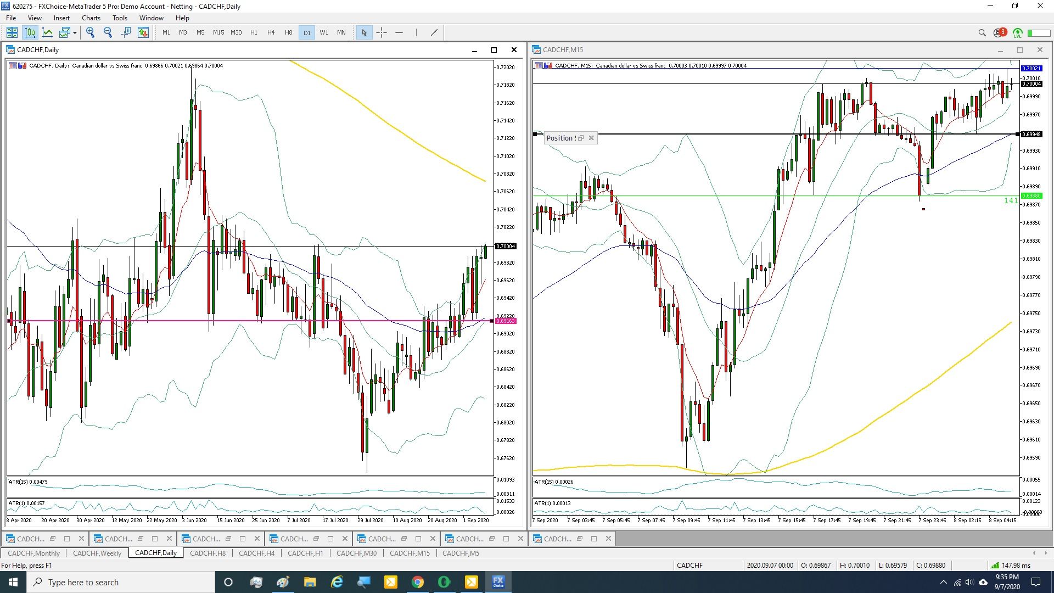The image size is (1054, 593).
Task: Switch to the CADCHF,M5 tab
Action: [461, 553]
